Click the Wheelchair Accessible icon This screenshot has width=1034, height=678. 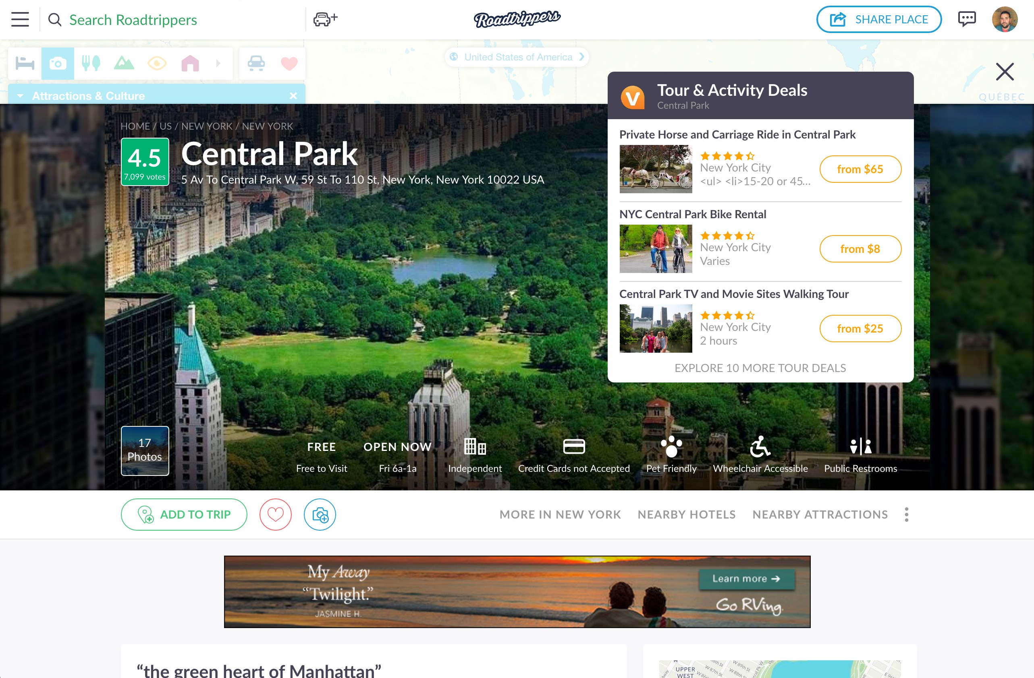760,446
